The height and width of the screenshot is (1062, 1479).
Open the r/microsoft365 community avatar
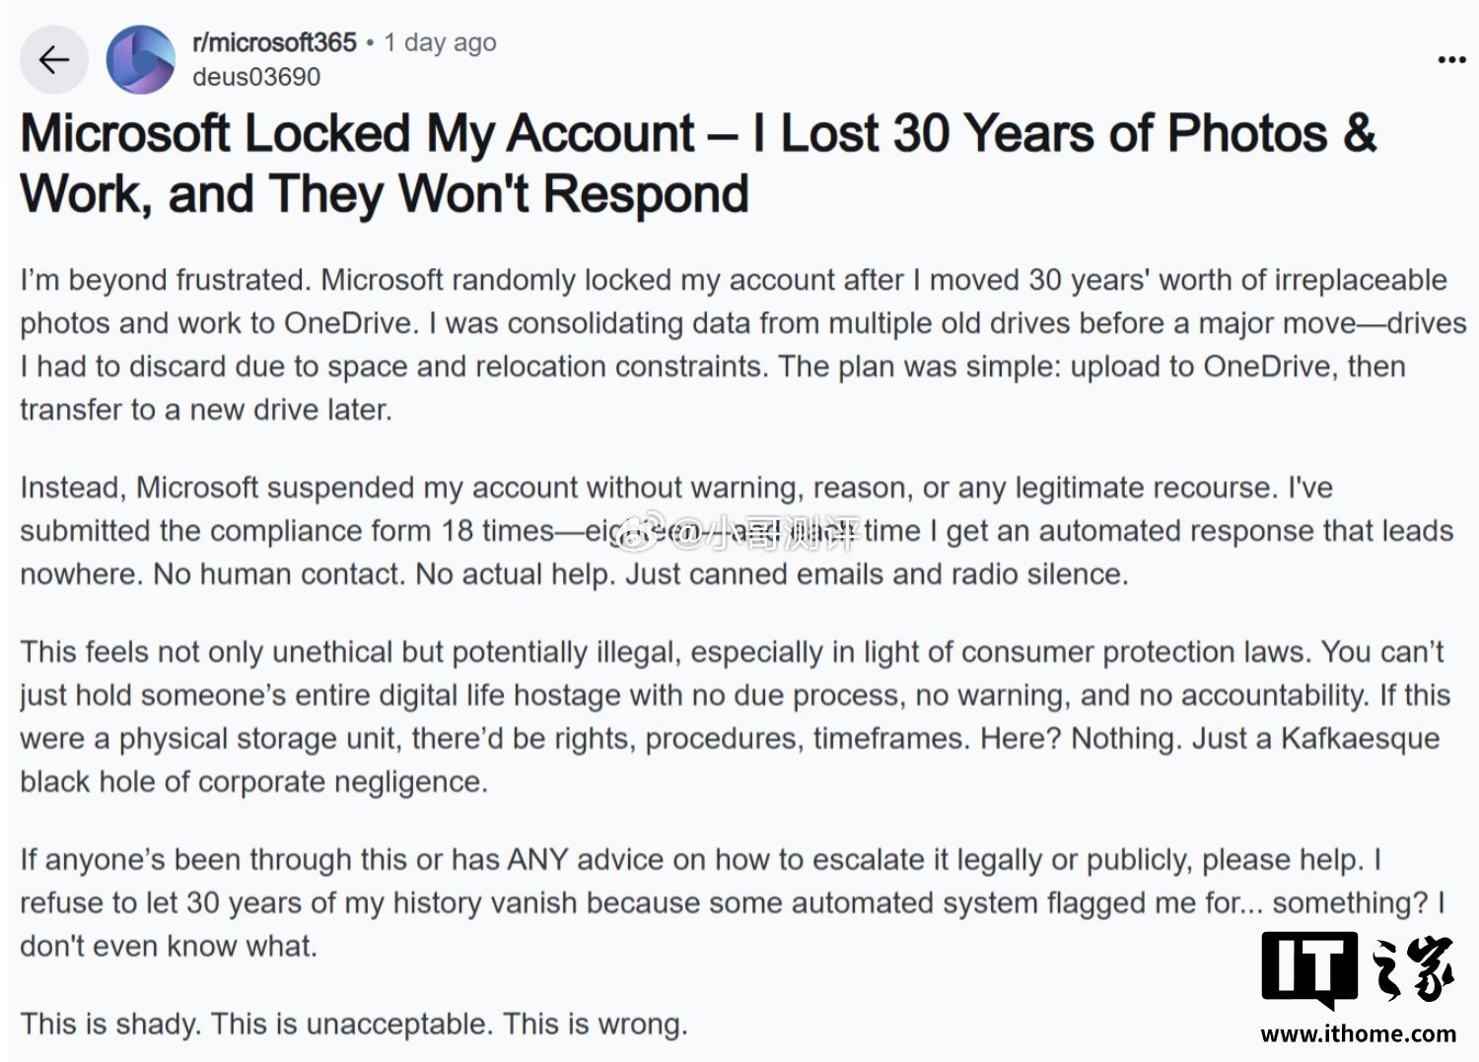click(140, 60)
